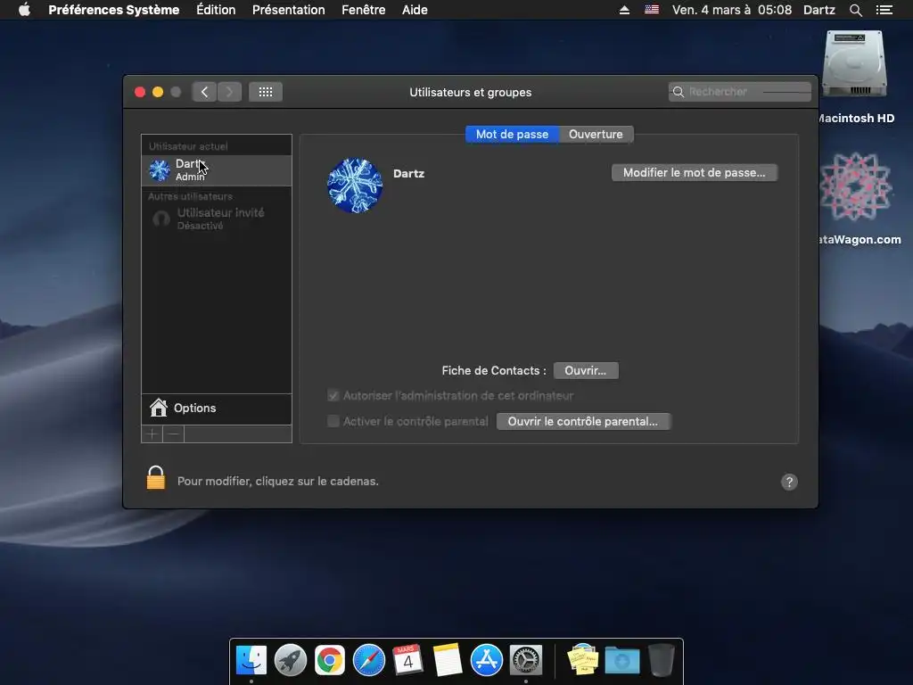Click System Preferences gear in Dock
The width and height of the screenshot is (913, 685).
tap(526, 660)
